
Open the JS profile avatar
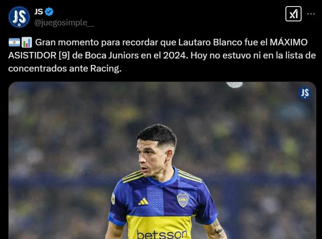coord(19,17)
